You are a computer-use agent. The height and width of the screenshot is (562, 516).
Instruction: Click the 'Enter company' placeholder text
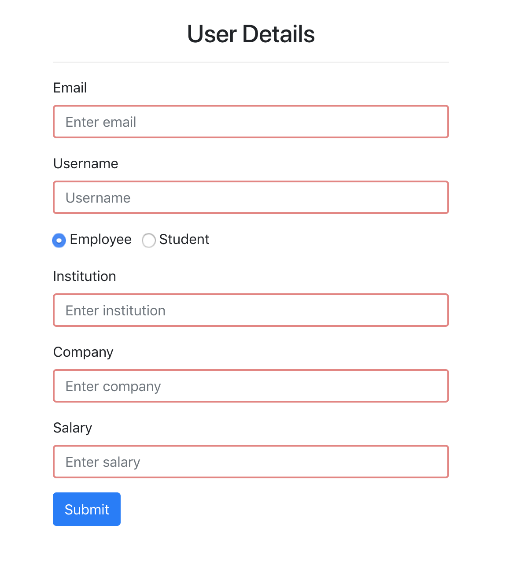[x=113, y=387]
